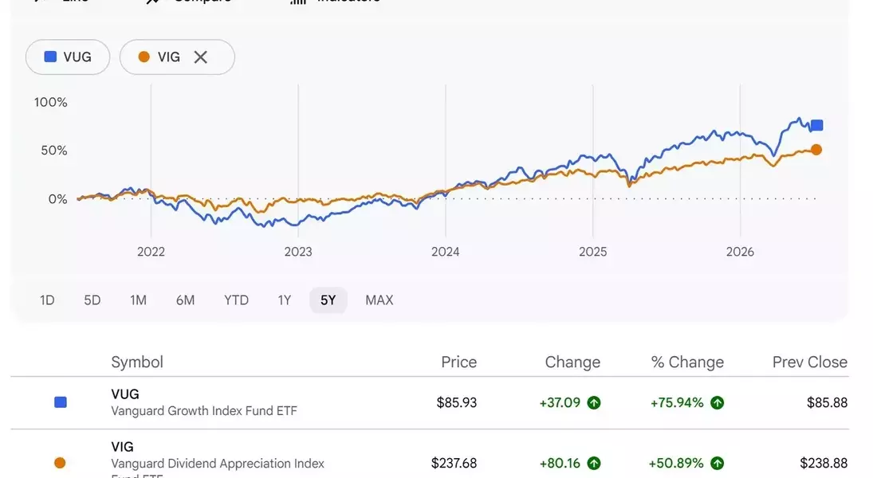
Task: Select the 5D time range
Action: coord(92,300)
